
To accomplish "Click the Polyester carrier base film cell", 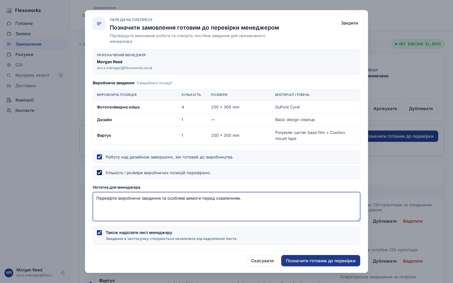I will [310, 136].
